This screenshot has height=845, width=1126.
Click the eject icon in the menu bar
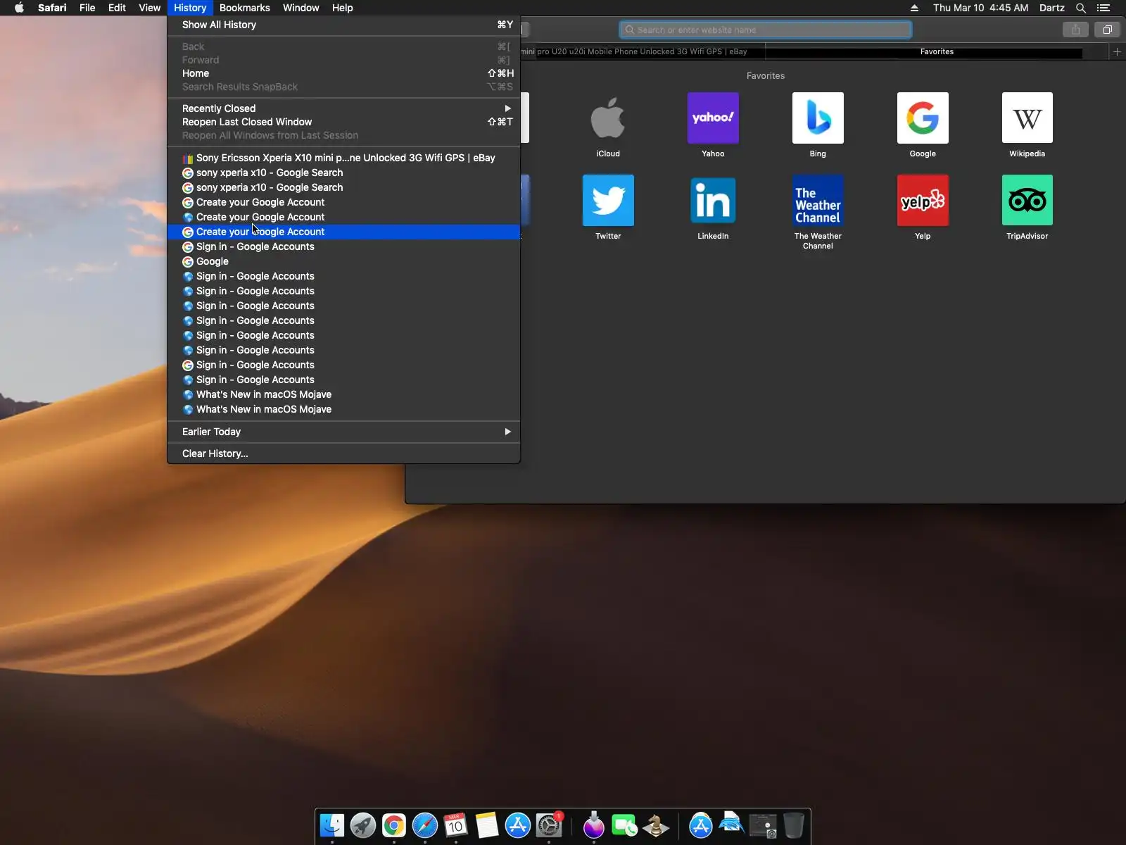pos(914,8)
